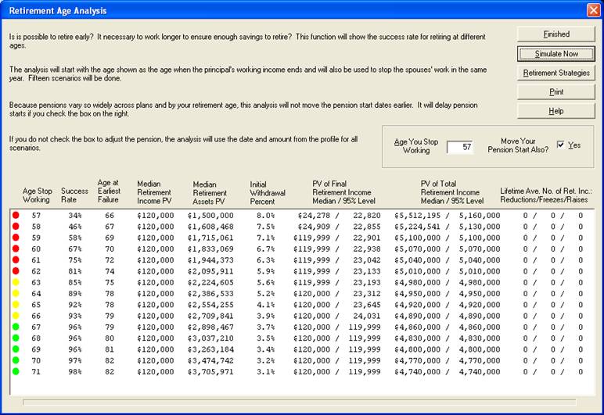Image resolution: width=604 pixels, height=415 pixels.
Task: Toggle the Move Your Pension Start checkbox
Action: coord(559,145)
